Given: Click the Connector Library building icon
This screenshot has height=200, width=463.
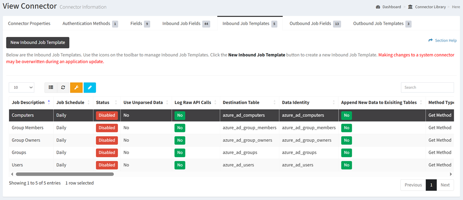Looking at the screenshot, I should pyautogui.click(x=410, y=7).
